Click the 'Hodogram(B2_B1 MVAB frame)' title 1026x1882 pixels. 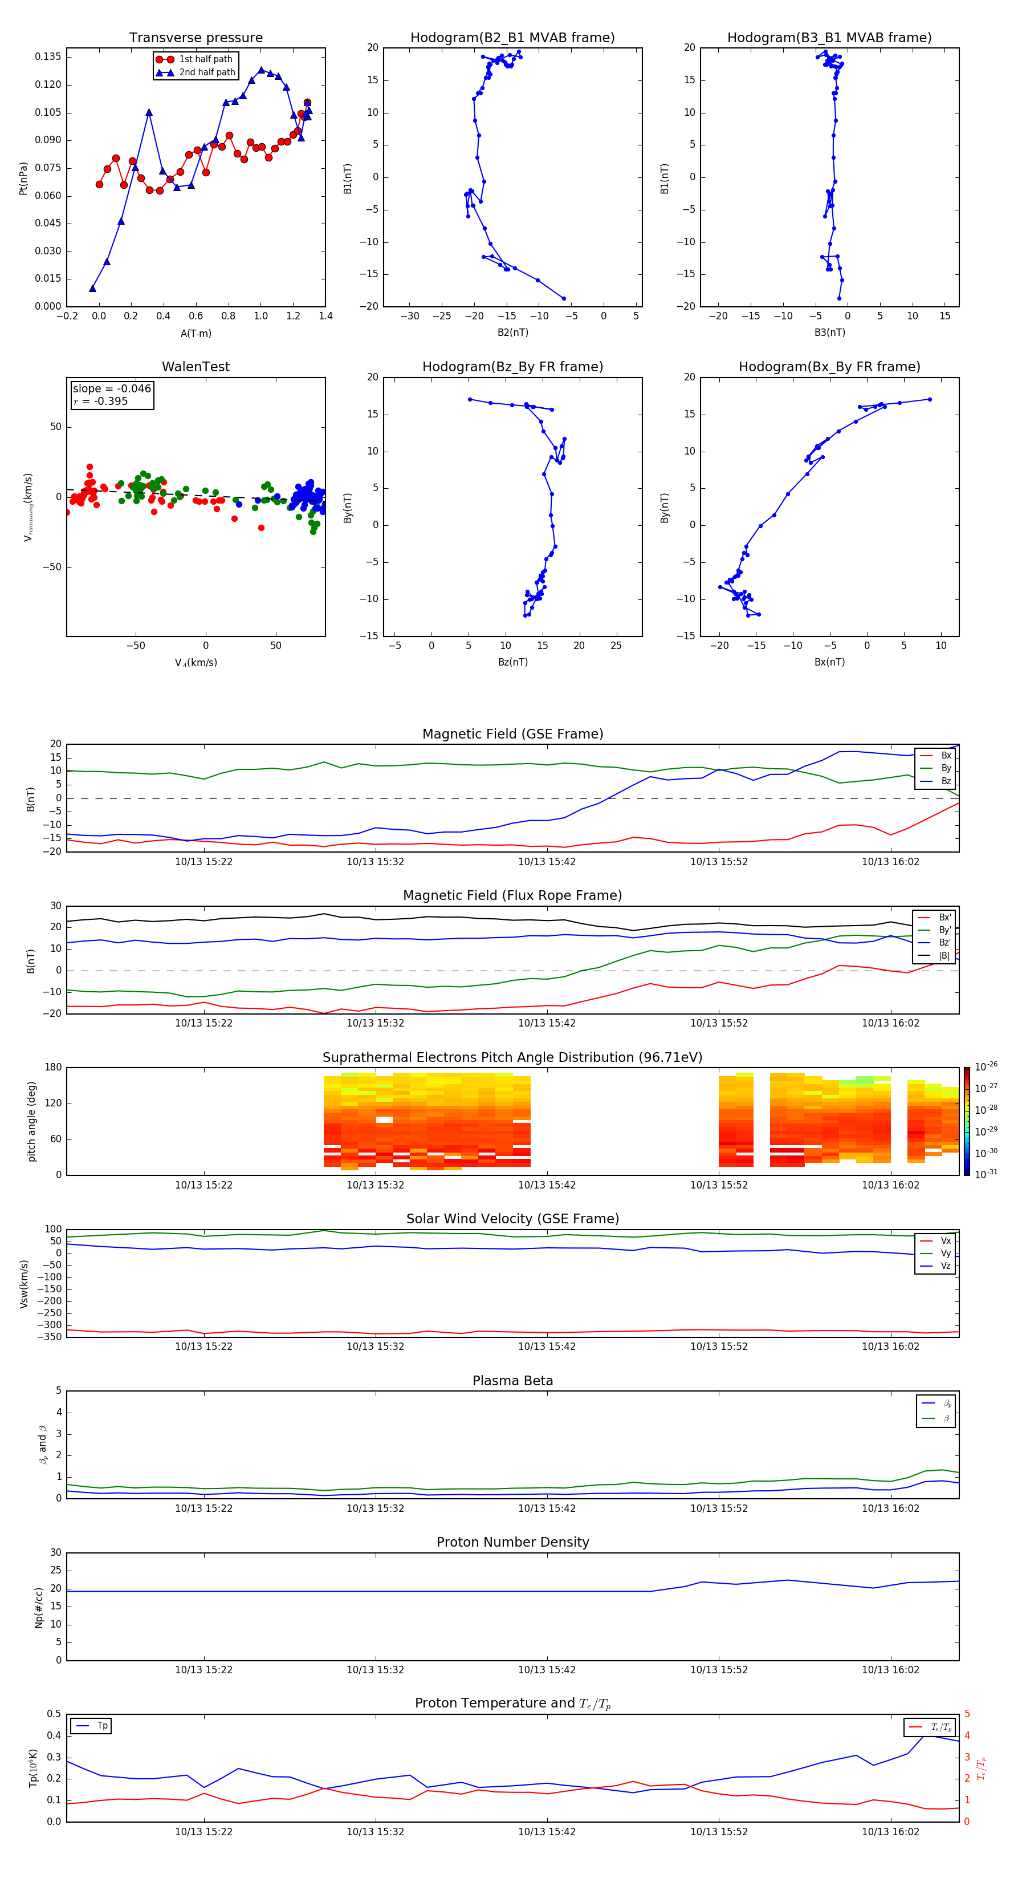coord(512,38)
